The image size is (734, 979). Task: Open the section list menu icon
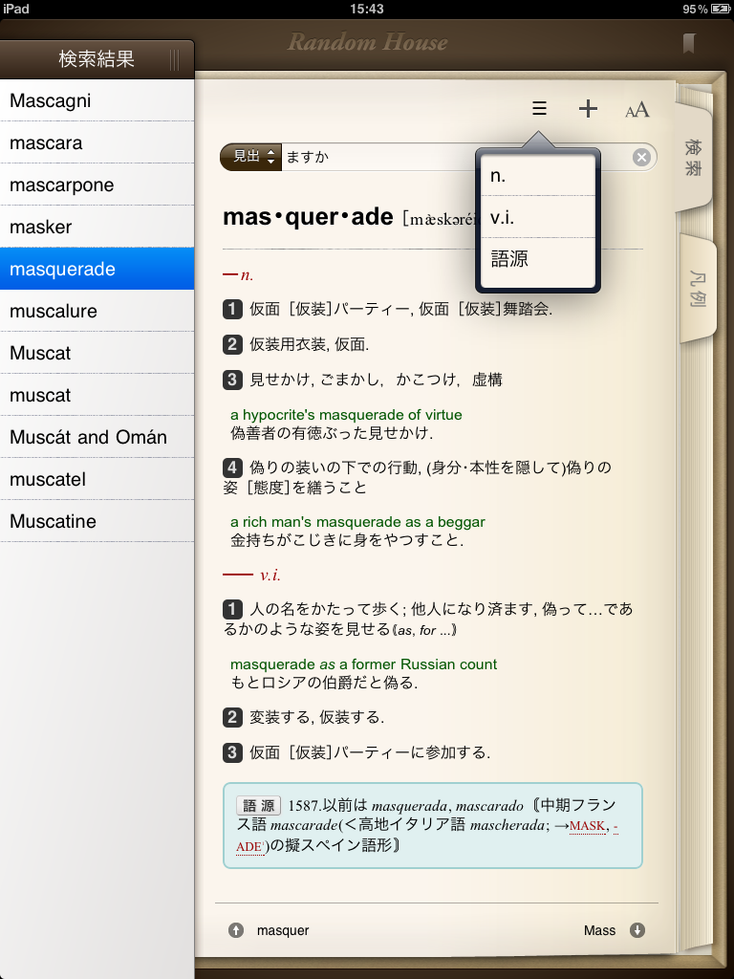coord(539,109)
